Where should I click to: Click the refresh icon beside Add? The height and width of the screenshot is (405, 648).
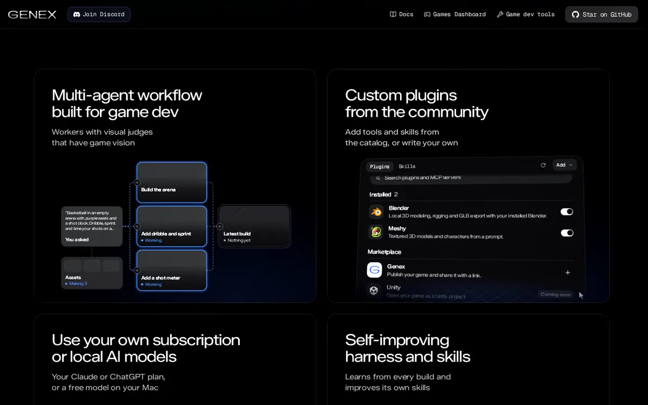coord(543,165)
